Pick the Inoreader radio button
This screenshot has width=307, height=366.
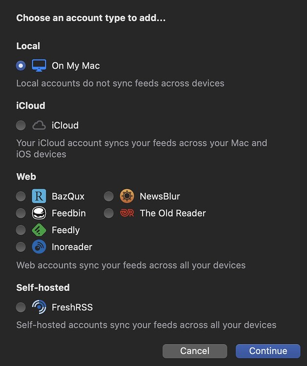(21, 247)
